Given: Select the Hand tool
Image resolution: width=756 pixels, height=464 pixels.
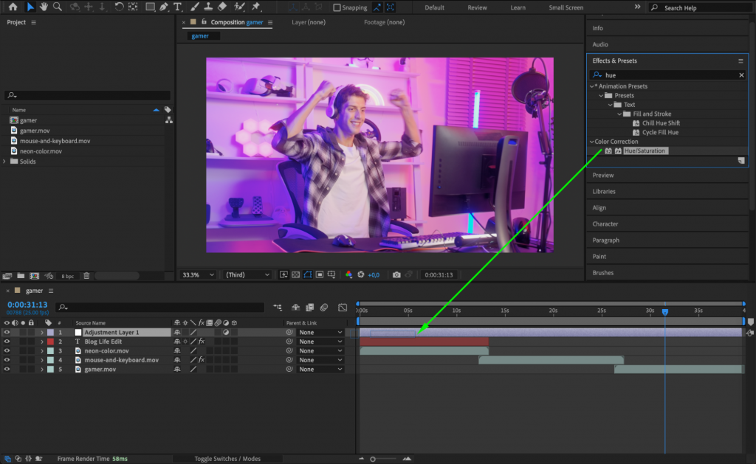Looking at the screenshot, I should click(44, 7).
